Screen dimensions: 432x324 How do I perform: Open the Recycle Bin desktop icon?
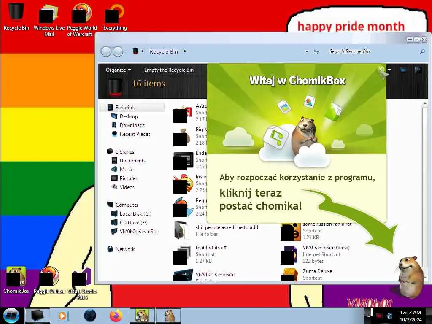tap(16, 16)
